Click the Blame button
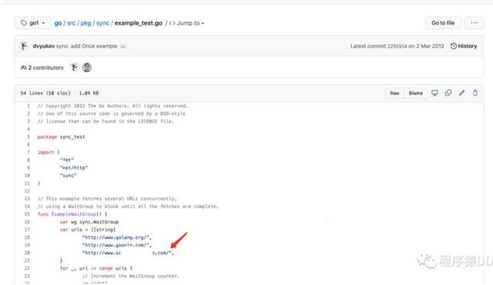Screen dimensions: 493x285 tap(416, 93)
